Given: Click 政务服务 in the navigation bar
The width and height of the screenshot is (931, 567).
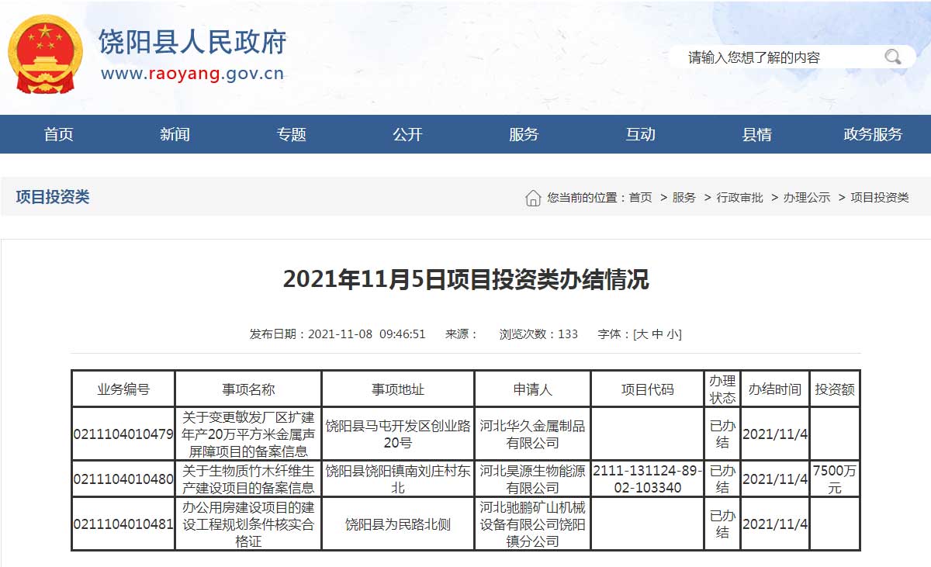Looking at the screenshot, I should [873, 134].
